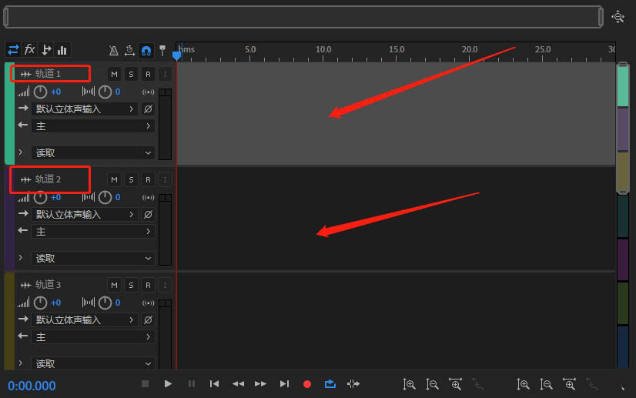Image resolution: width=636 pixels, height=398 pixels.
Task: Arm track 轨道 1 for recording
Action: [148, 74]
